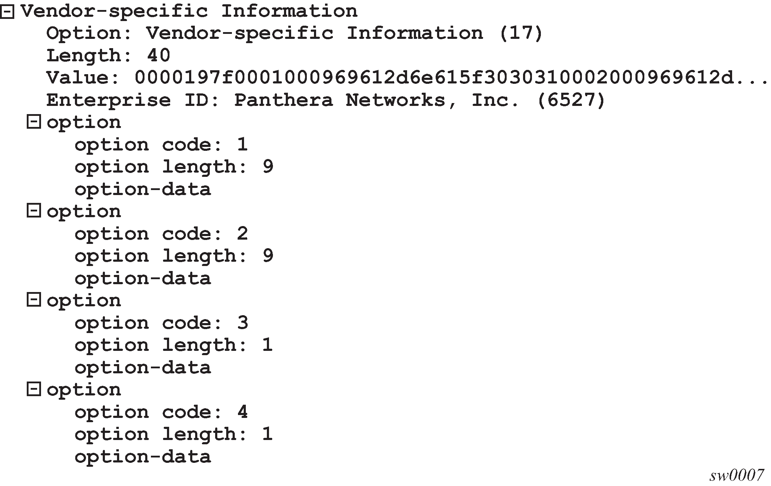Select the Option: Vendor-specific Information (17) line
Viewport: 771px width, 486px height.
coord(294,34)
